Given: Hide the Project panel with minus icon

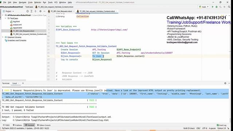Looking at the screenshot, I should pos(44,11).
